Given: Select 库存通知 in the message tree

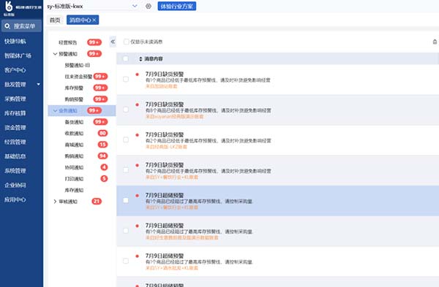Looking at the screenshot, I should pyautogui.click(x=74, y=191).
